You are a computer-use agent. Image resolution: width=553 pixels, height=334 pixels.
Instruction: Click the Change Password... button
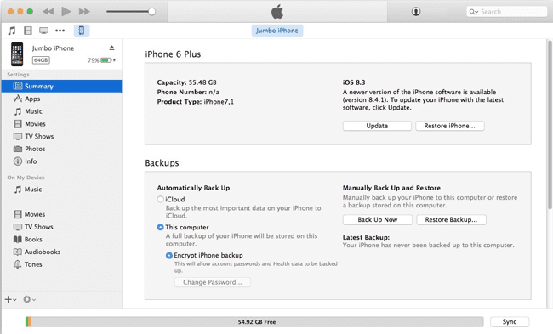(213, 282)
